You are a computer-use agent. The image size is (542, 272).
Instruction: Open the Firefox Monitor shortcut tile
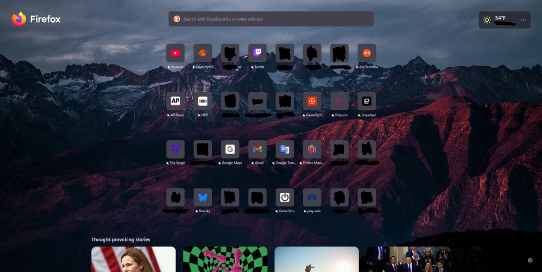[x=312, y=149]
